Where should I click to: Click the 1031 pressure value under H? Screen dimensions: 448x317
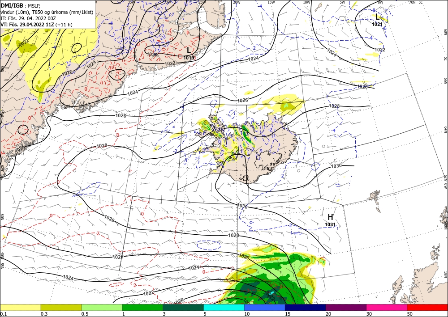point(330,224)
